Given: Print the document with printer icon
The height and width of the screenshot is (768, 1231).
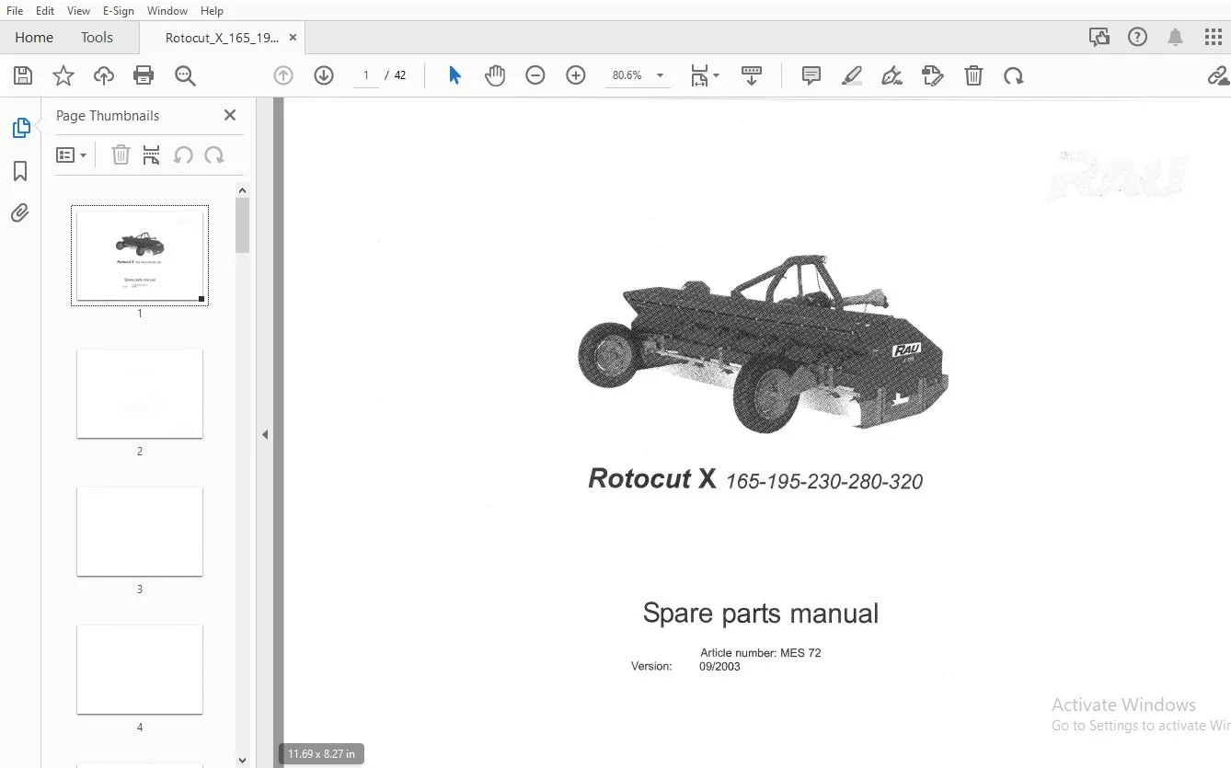Looking at the screenshot, I should [x=144, y=75].
